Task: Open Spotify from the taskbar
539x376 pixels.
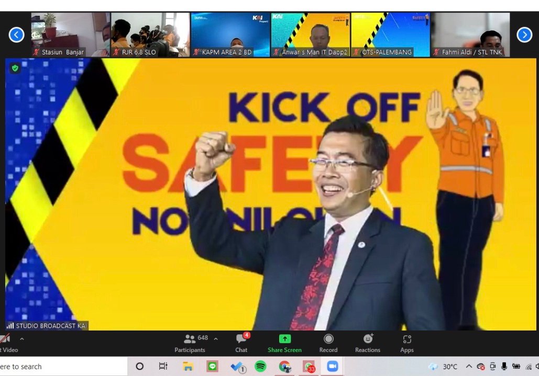Action: click(x=260, y=367)
